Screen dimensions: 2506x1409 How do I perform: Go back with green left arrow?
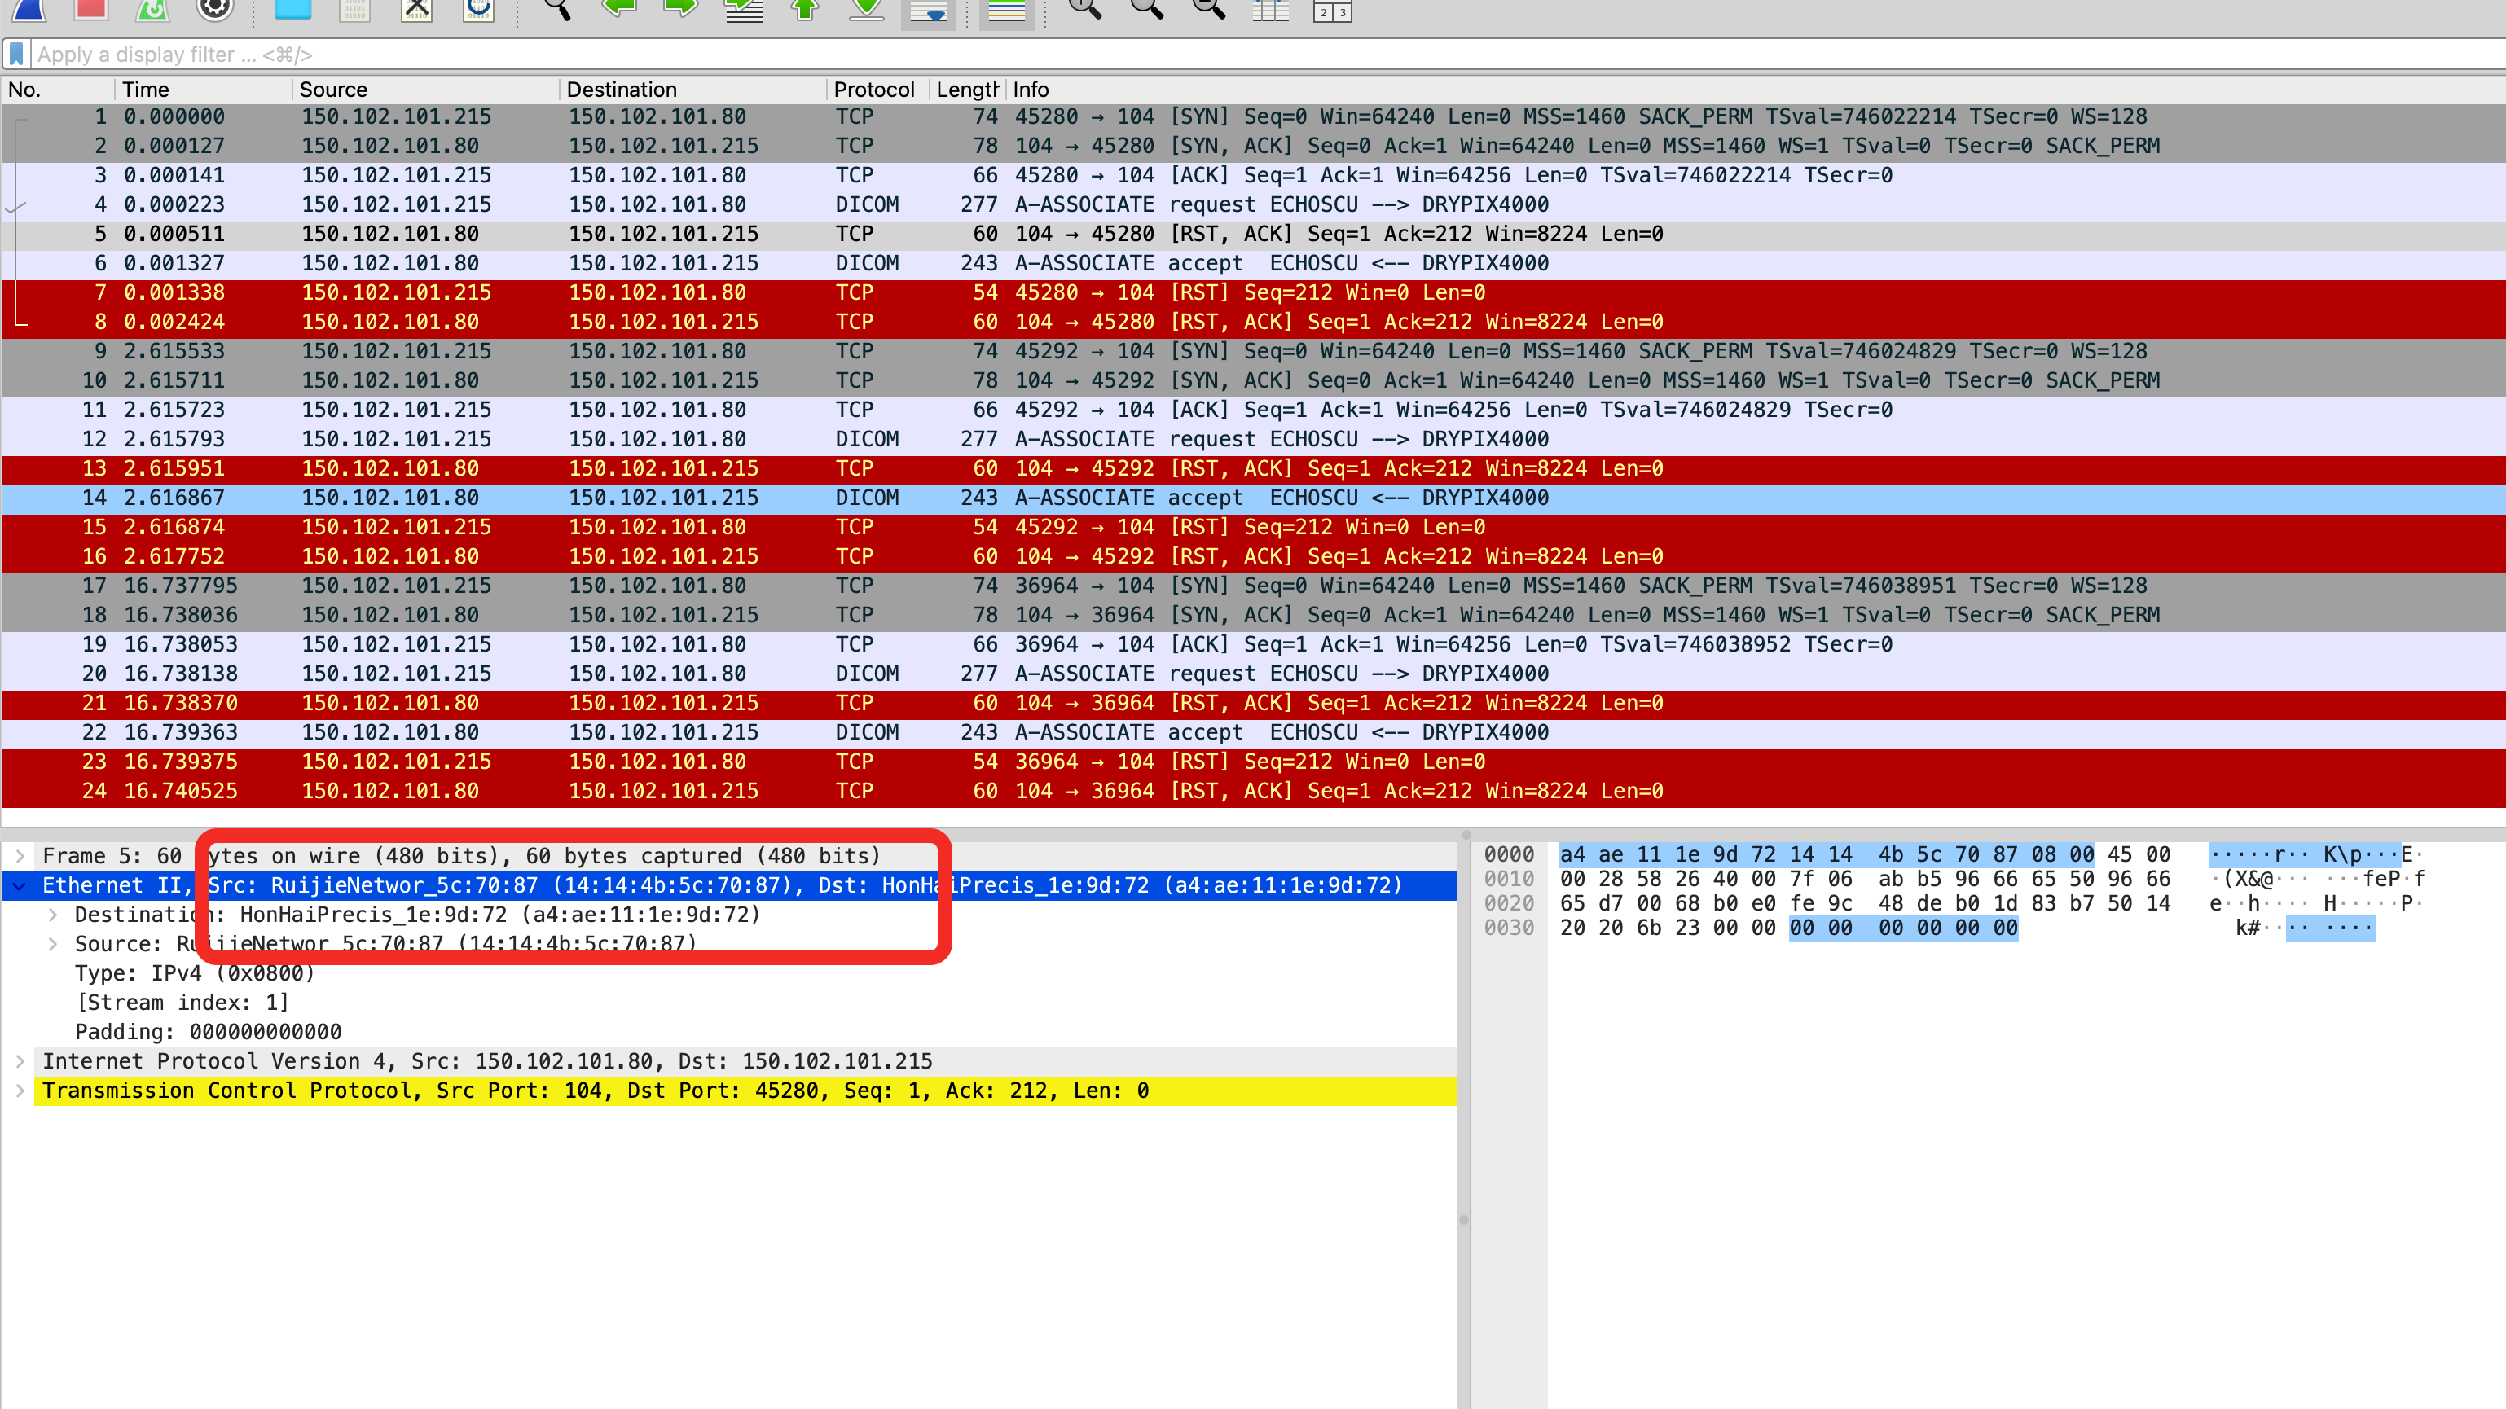618,9
